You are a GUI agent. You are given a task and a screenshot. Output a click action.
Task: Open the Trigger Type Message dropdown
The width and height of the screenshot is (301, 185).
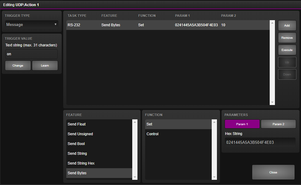32,24
